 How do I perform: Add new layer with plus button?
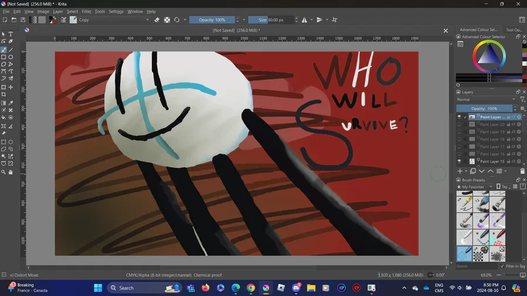click(460, 171)
